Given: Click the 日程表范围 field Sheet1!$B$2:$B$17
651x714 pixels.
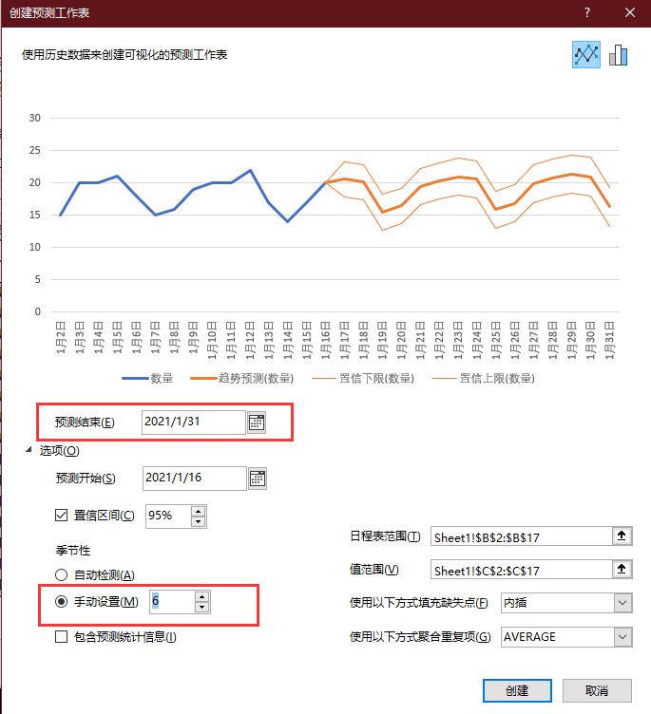Looking at the screenshot, I should point(521,536).
